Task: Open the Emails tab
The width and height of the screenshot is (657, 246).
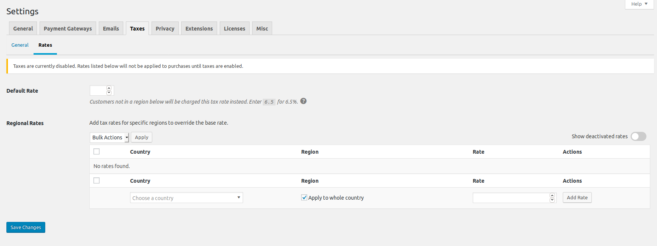Action: click(111, 29)
